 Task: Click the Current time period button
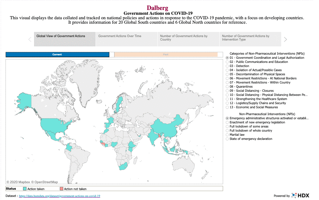tap(57, 54)
